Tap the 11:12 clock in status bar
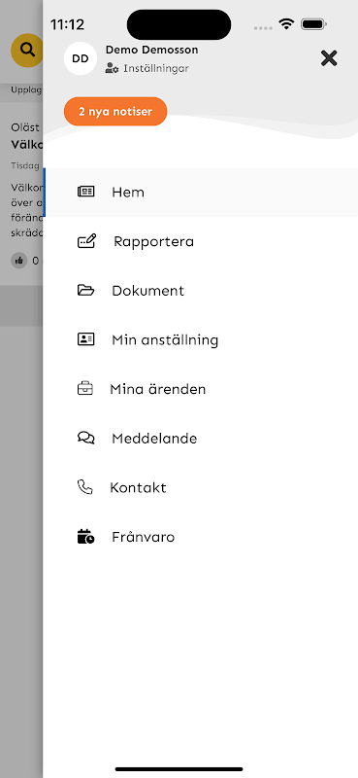This screenshot has height=778, width=358. (67, 24)
